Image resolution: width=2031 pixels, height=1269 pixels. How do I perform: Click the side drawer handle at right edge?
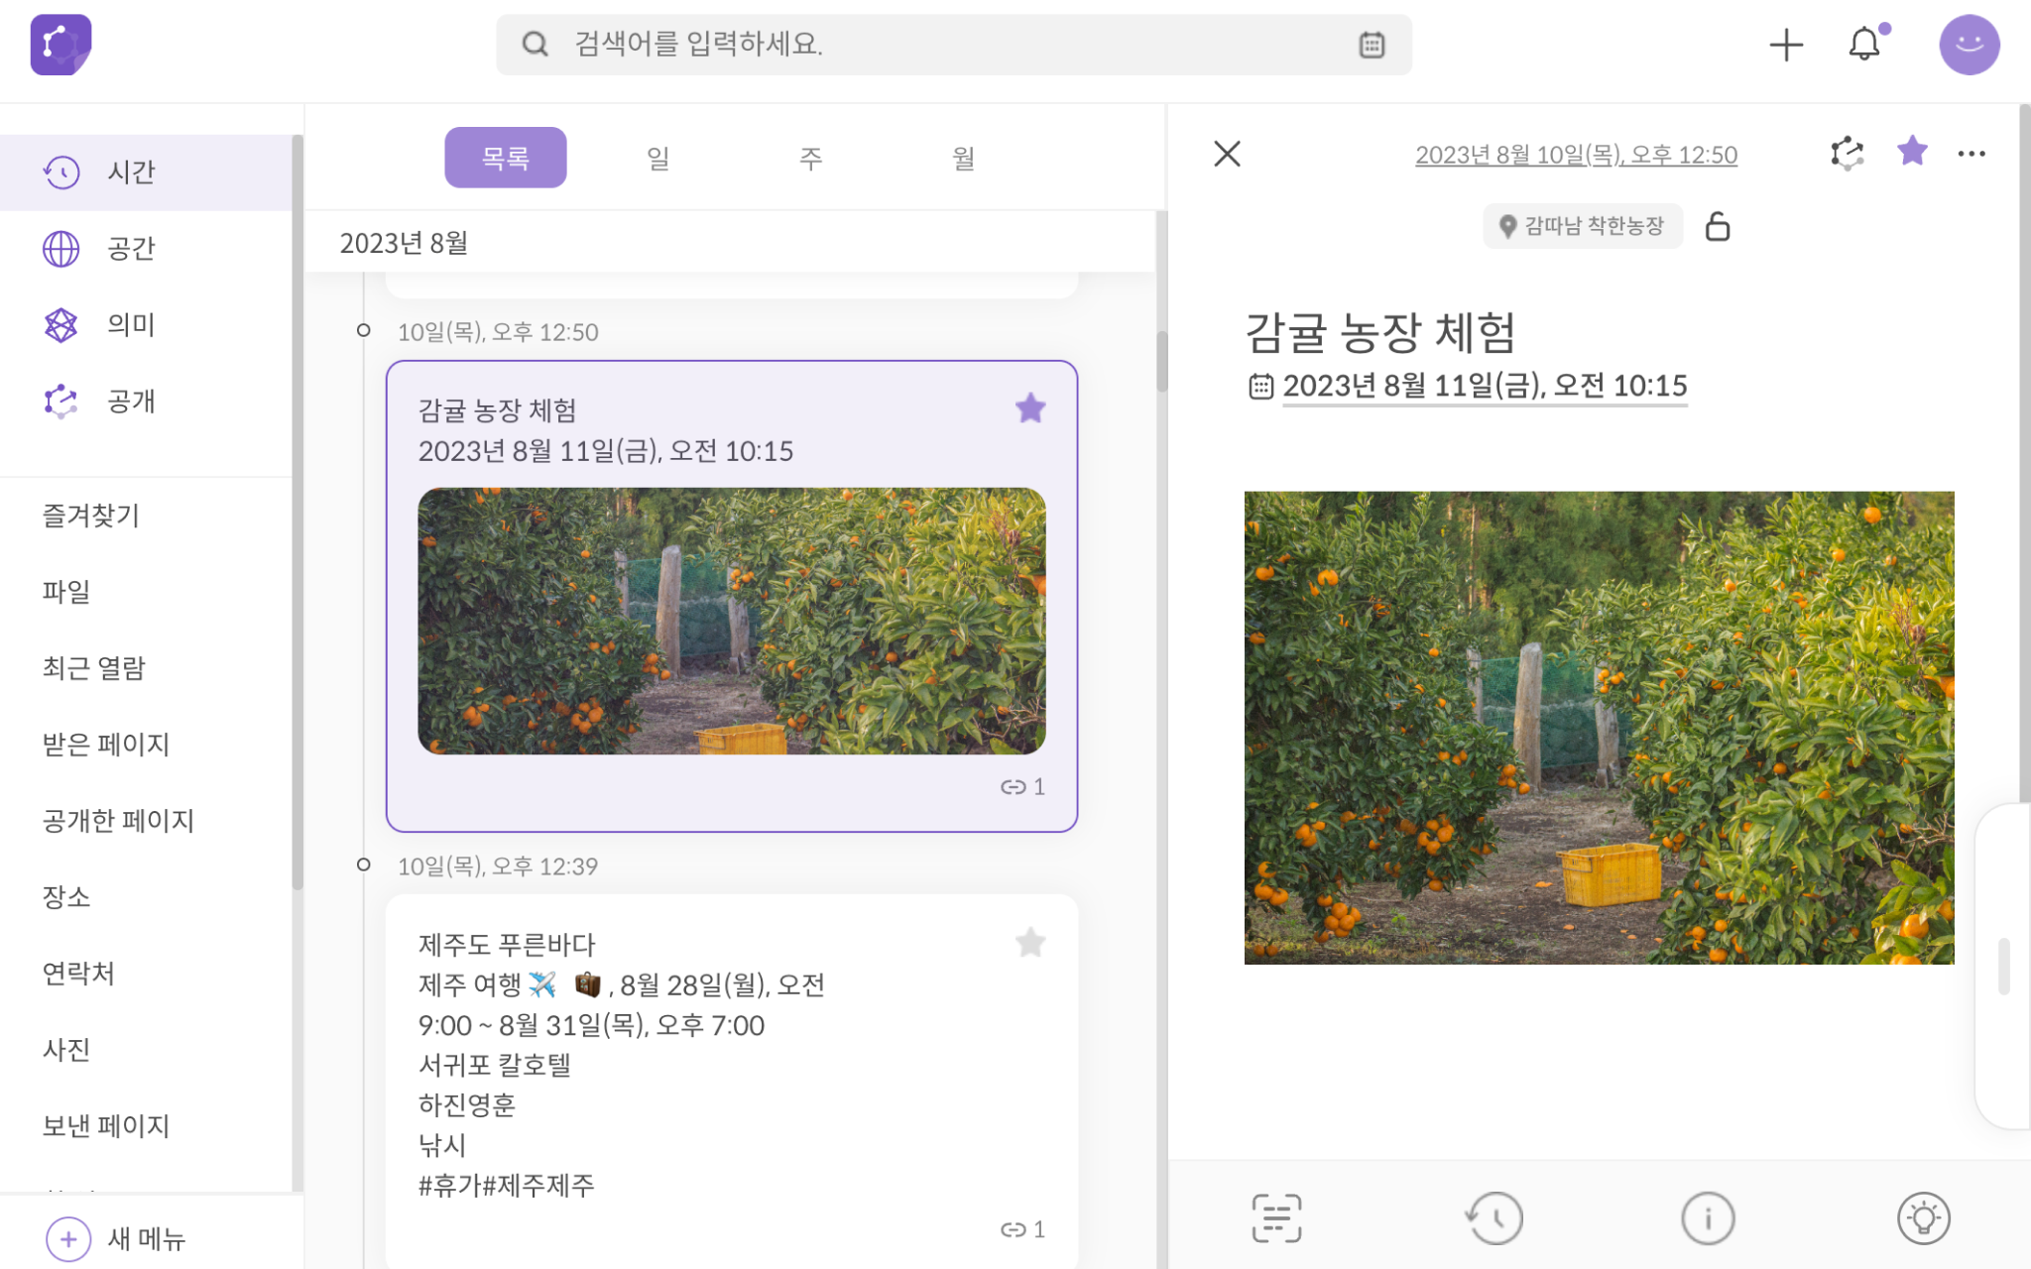[2004, 966]
